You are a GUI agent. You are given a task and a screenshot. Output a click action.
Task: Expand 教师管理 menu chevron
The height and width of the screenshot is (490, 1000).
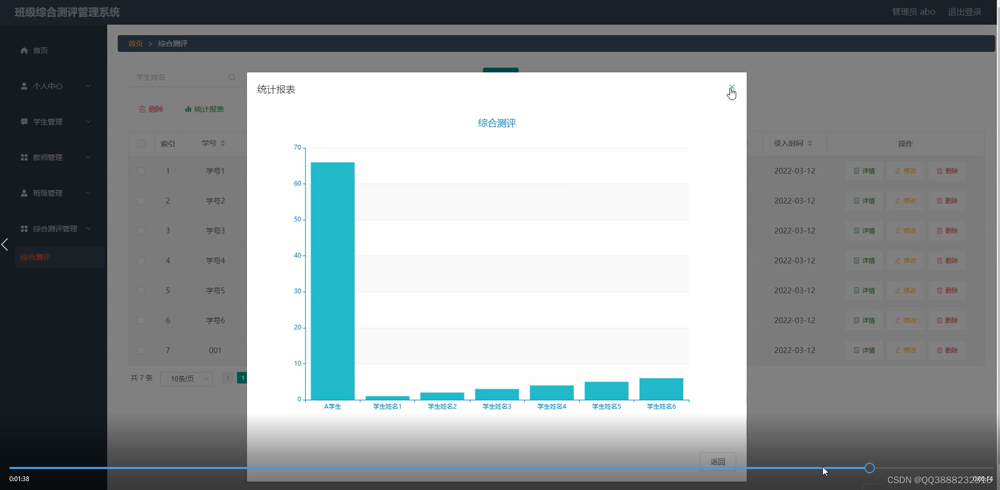tap(88, 157)
